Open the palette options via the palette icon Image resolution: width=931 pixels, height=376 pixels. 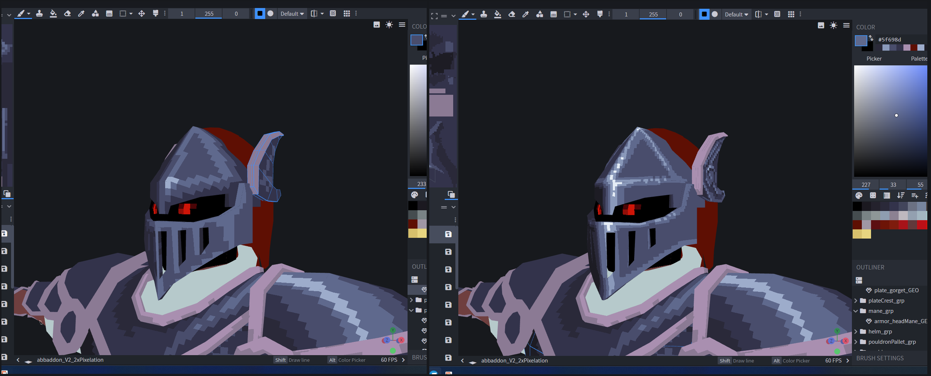(859, 195)
